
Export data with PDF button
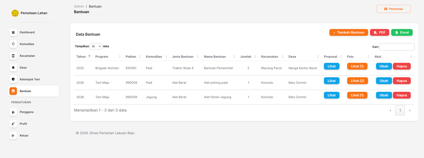pyautogui.click(x=379, y=33)
